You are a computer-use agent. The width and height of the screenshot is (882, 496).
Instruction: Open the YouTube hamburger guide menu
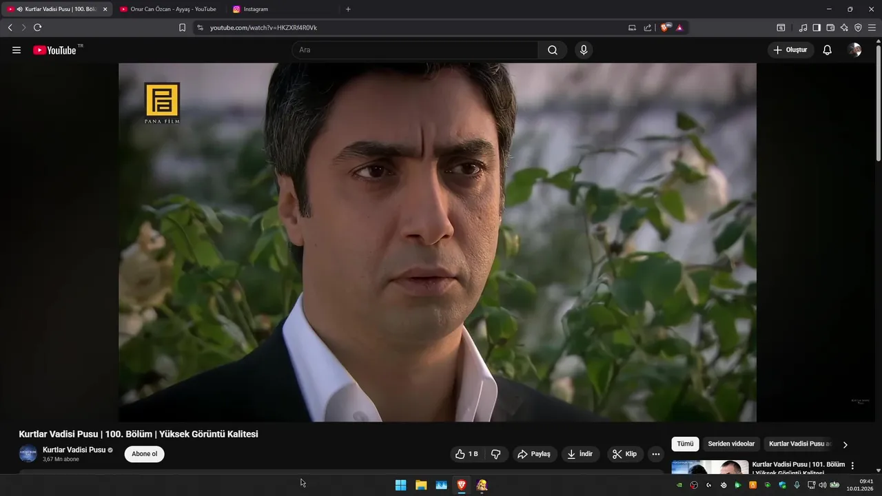click(x=17, y=50)
